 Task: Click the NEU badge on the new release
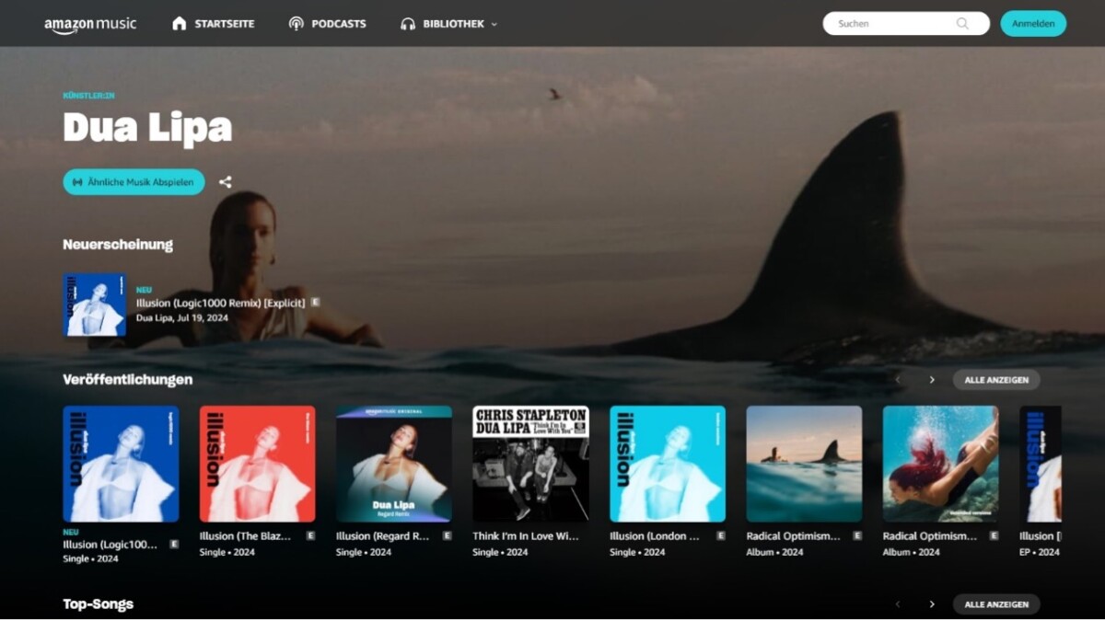(x=144, y=289)
